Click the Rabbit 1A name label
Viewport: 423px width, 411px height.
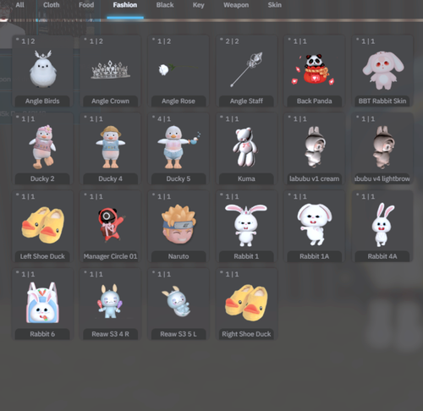click(314, 256)
